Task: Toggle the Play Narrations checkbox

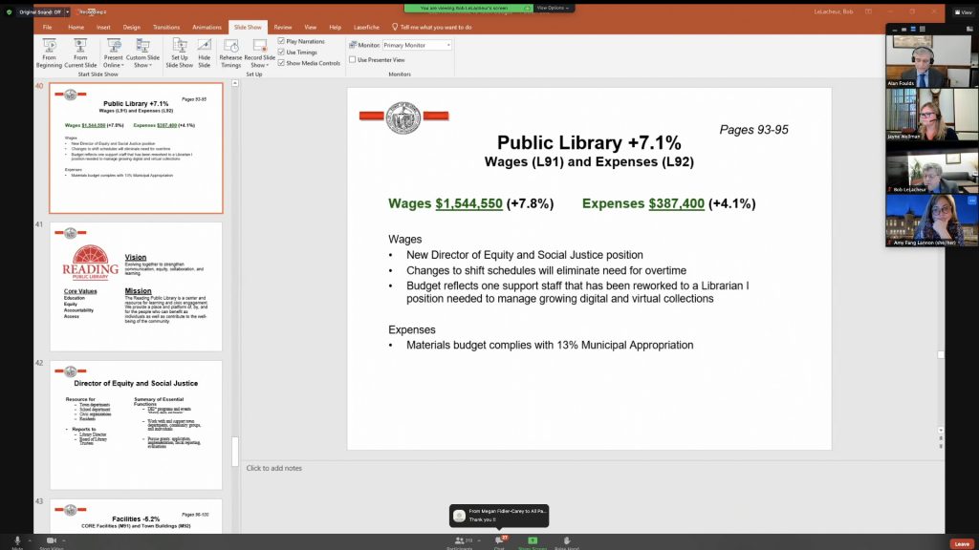Action: coord(281,41)
